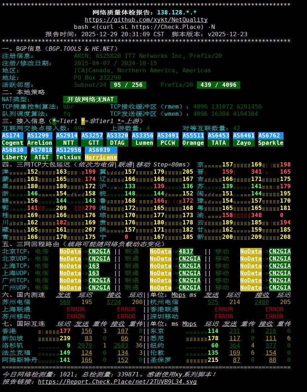Click the 纽约 receive speed 377
The width and height of the screenshot is (307, 392).
(271, 346)
